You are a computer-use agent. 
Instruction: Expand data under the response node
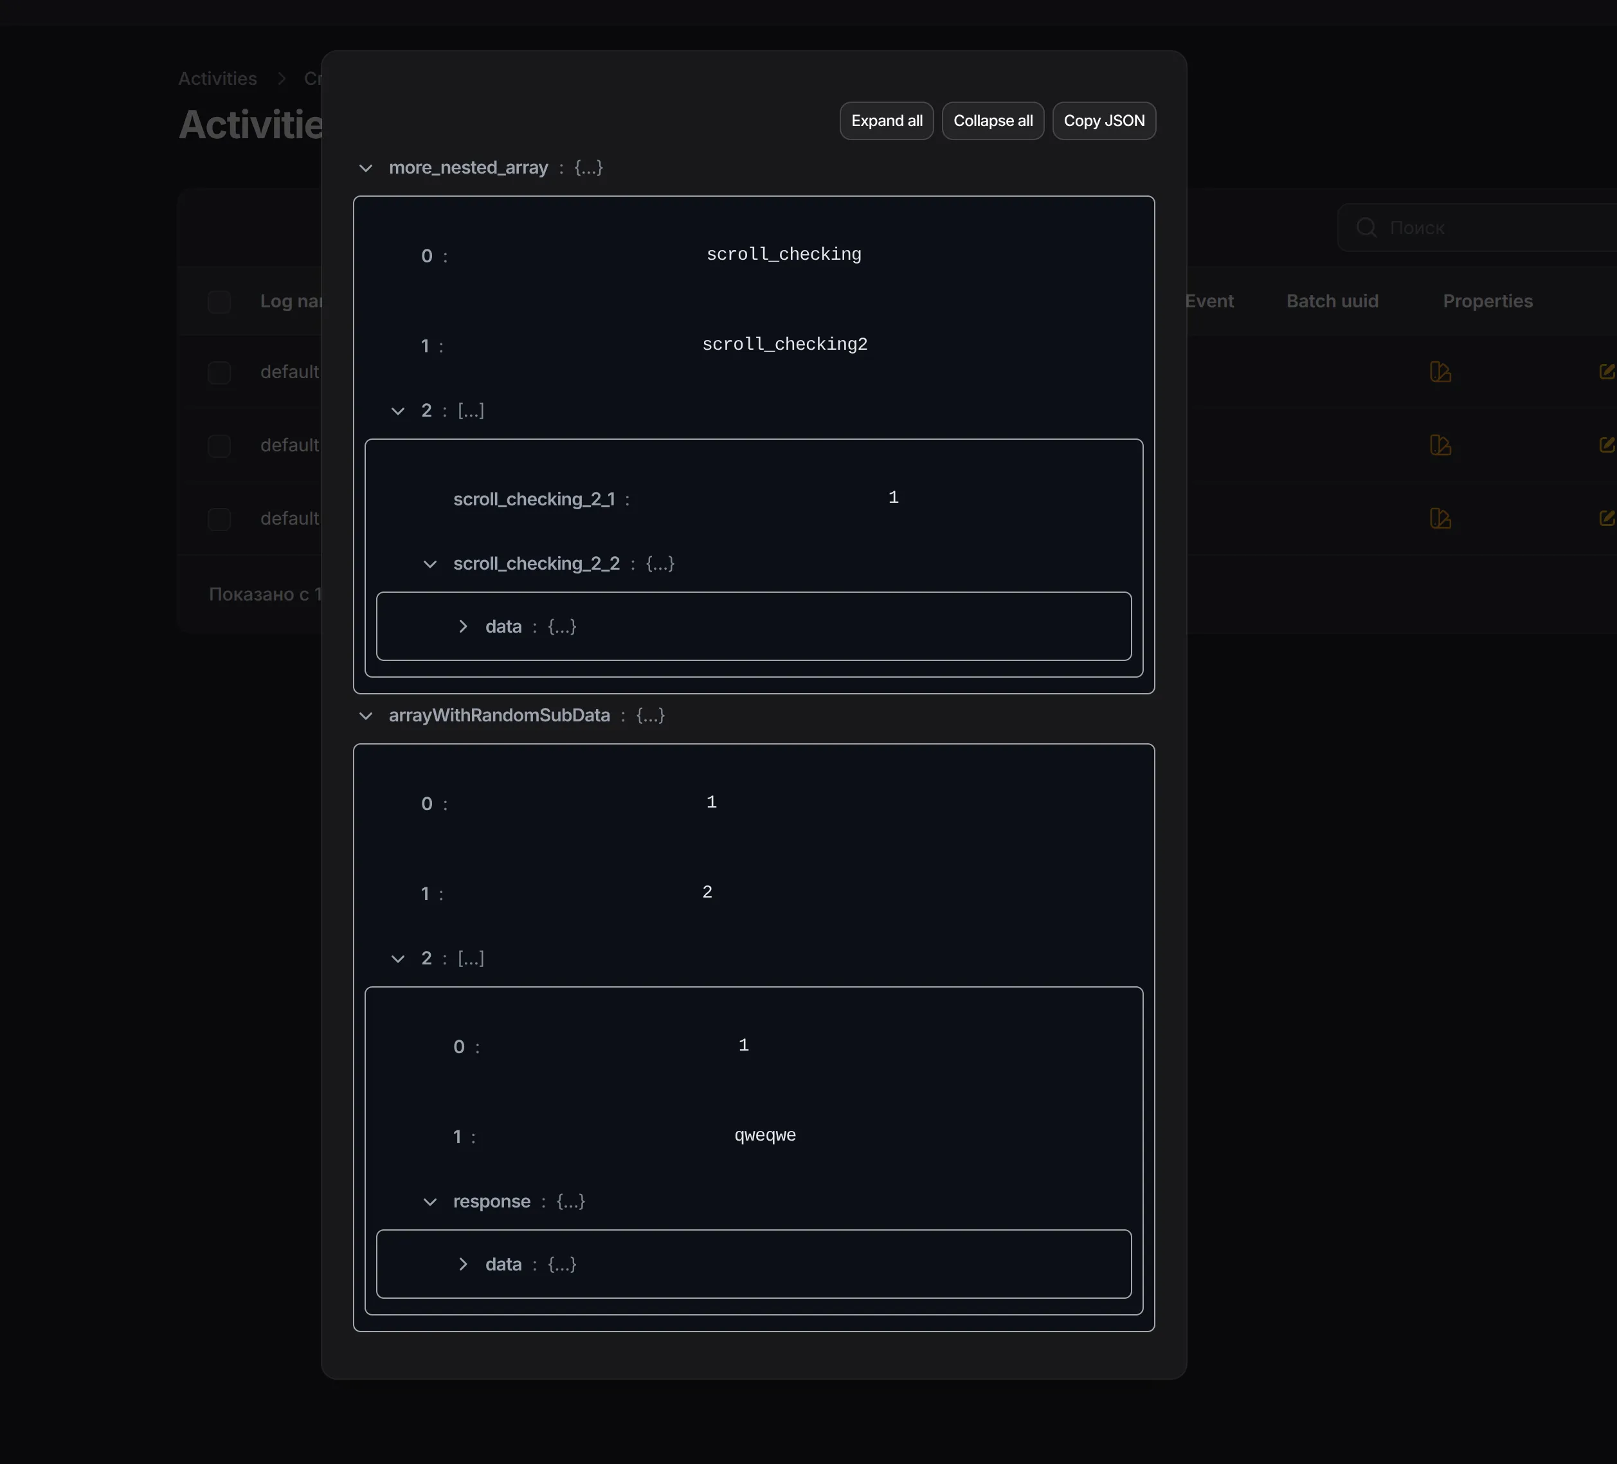pyautogui.click(x=463, y=1264)
